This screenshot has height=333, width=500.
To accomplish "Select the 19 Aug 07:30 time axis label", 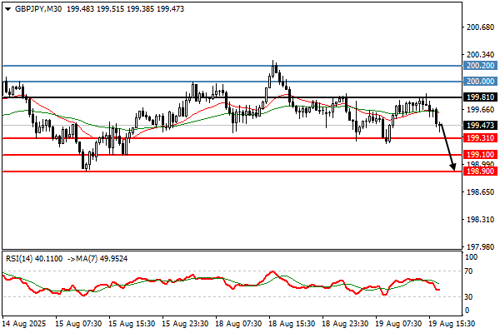I will pyautogui.click(x=398, y=324).
